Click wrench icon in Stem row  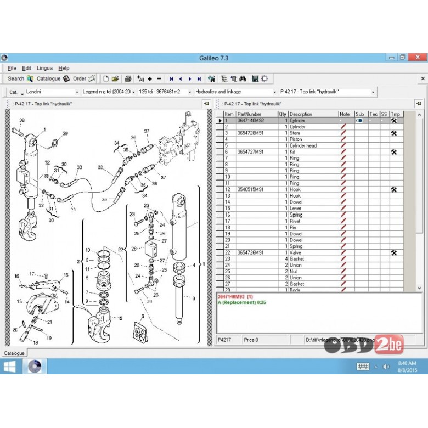click(393, 133)
